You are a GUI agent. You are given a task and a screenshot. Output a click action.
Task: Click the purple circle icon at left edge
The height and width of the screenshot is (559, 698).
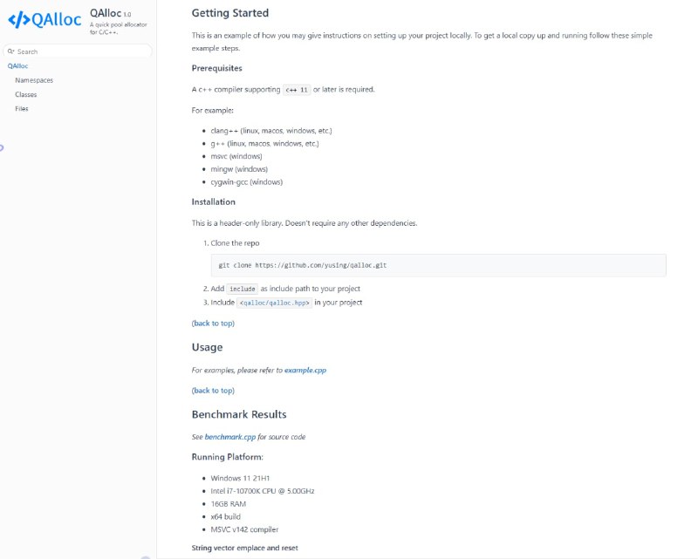2,147
